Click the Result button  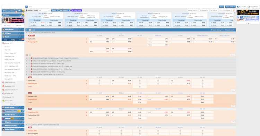222,7
